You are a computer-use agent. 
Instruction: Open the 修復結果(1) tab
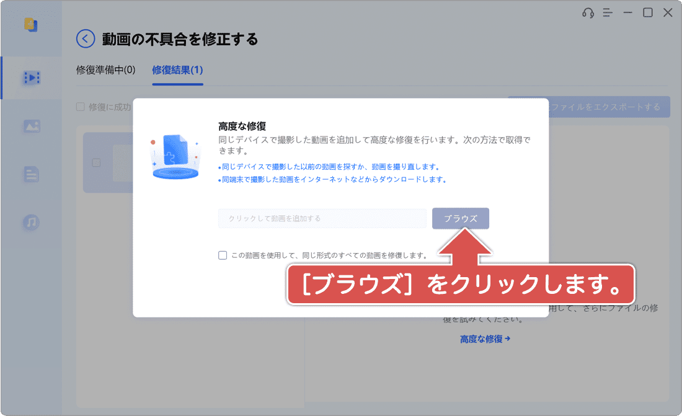[x=177, y=70]
